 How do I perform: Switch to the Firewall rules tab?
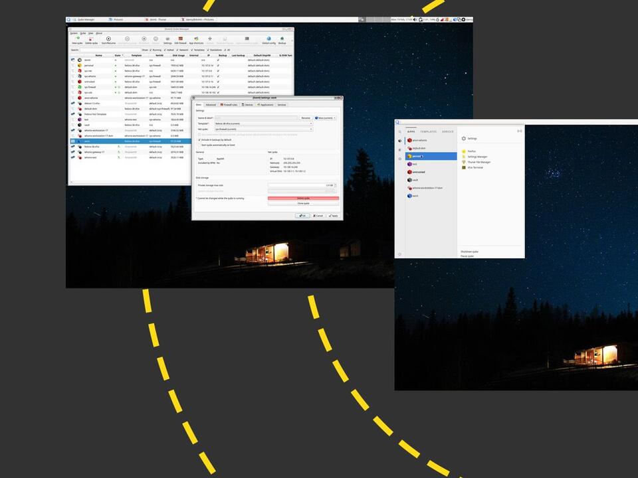(x=228, y=104)
